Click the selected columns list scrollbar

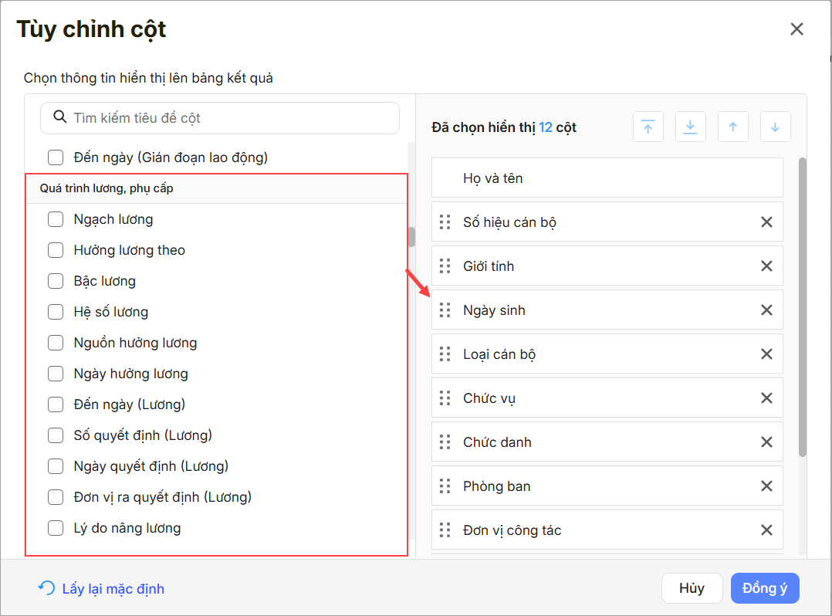pos(802,309)
